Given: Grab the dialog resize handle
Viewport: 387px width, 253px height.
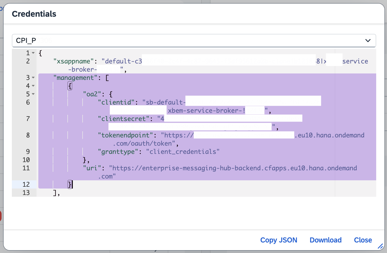Looking at the screenshot, I should [380, 246].
